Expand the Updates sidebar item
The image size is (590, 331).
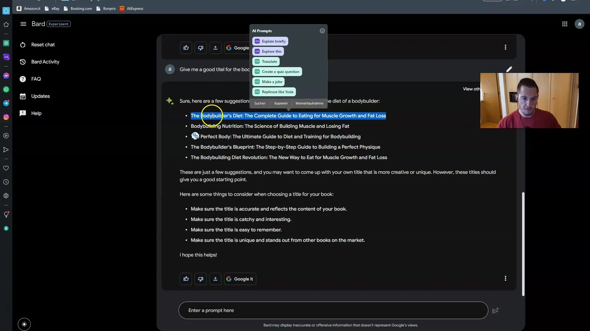pos(41,96)
